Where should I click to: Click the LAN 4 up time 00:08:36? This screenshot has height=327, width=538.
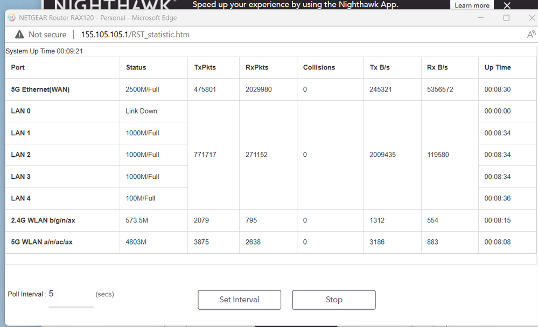(498, 198)
